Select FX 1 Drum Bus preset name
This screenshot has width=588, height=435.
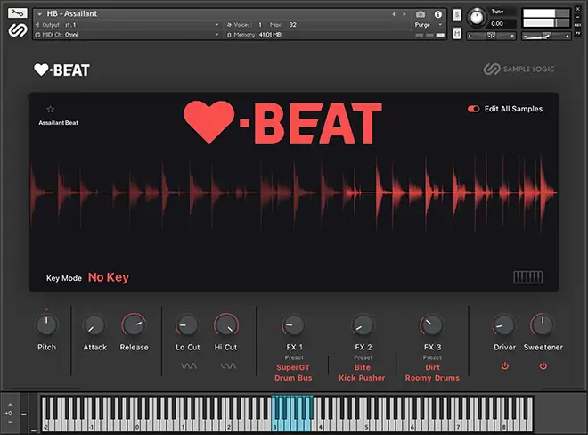pyautogui.click(x=293, y=378)
